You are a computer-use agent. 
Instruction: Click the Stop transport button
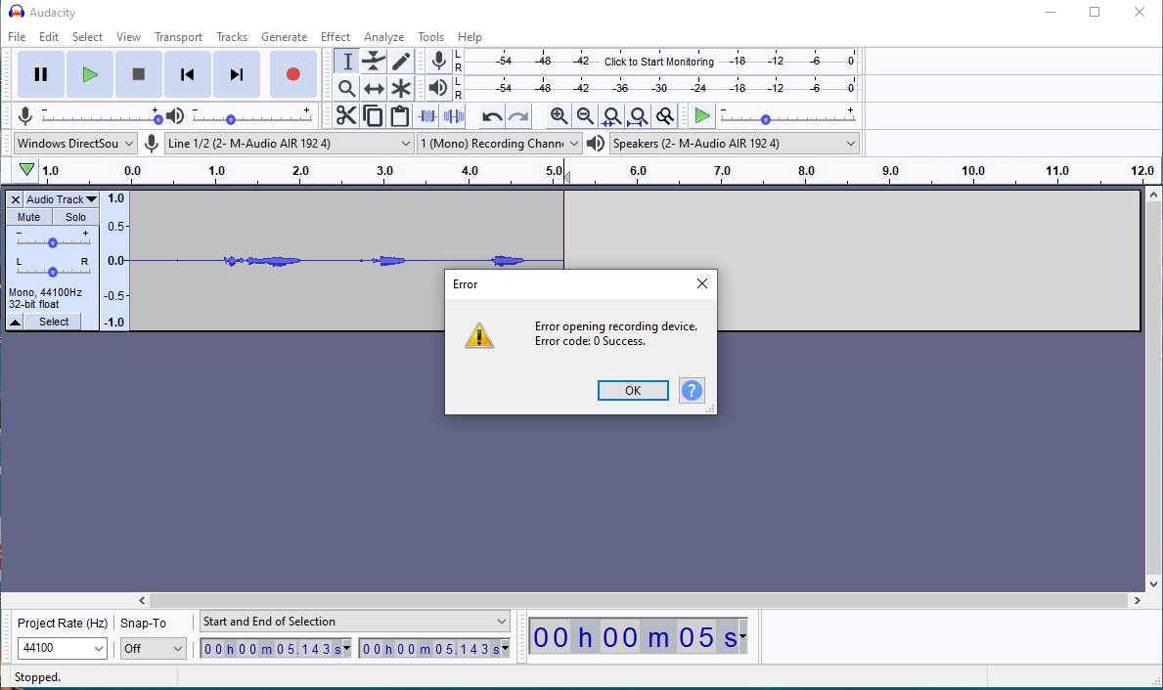point(139,74)
